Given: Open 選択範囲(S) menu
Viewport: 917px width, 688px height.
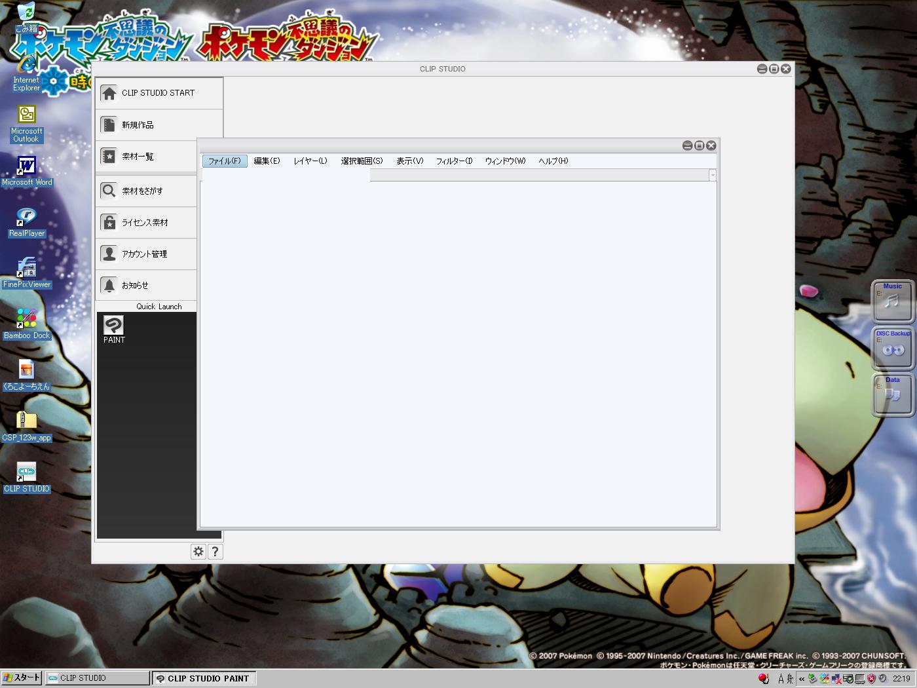Looking at the screenshot, I should pos(362,161).
